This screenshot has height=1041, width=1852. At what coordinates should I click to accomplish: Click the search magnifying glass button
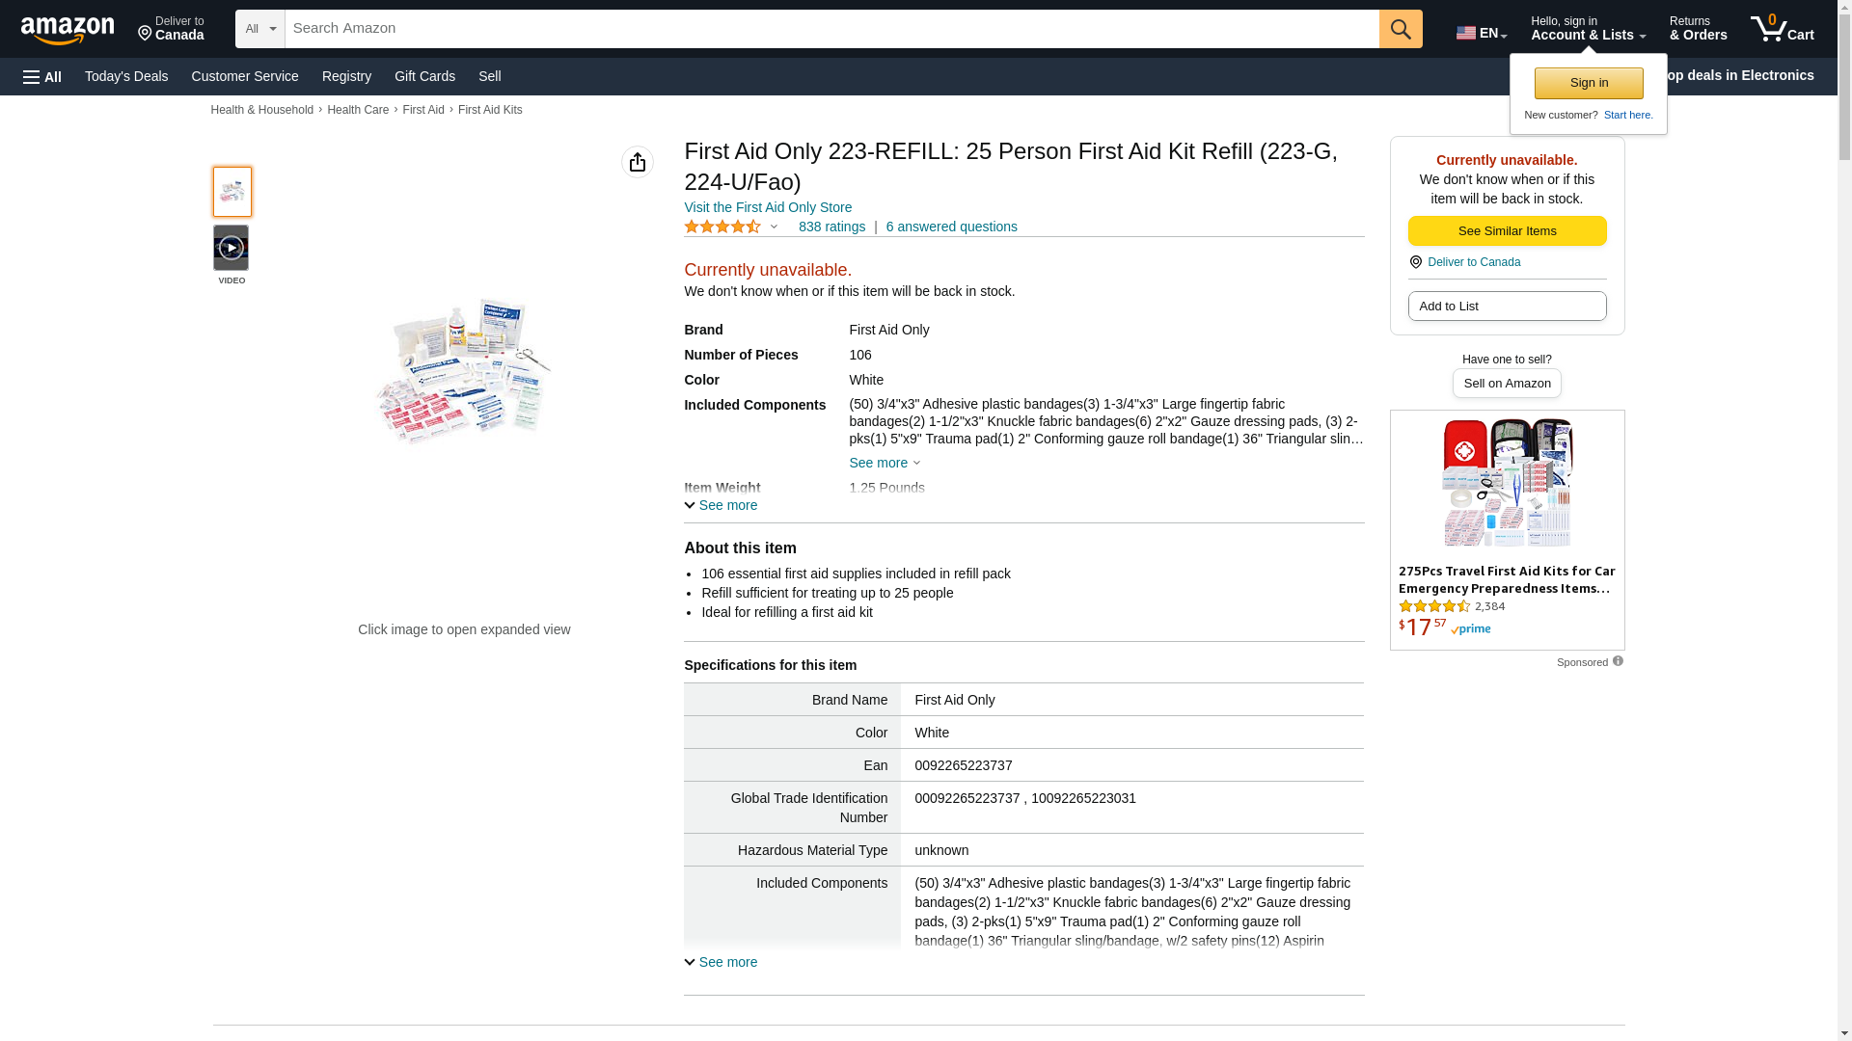point(1401,29)
